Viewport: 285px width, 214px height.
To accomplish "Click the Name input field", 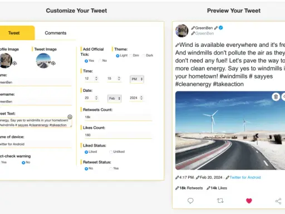I will click(36, 82).
